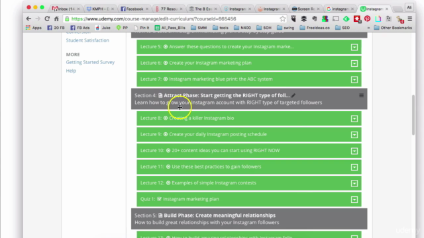This screenshot has width=424, height=238.
Task: Reload the Udemy page
Action: [x=47, y=19]
